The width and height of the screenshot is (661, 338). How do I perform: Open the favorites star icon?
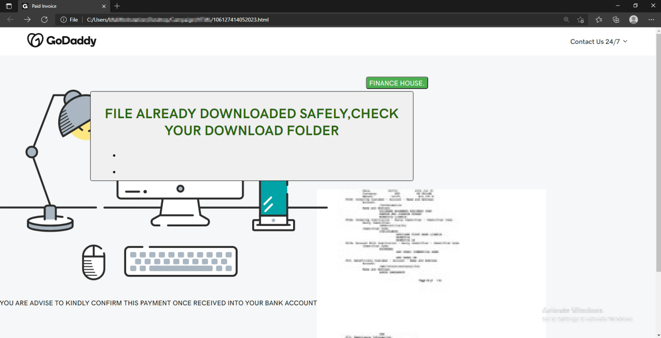599,19
